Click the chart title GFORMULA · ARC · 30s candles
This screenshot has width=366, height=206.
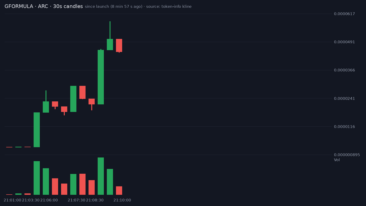pos(44,6)
